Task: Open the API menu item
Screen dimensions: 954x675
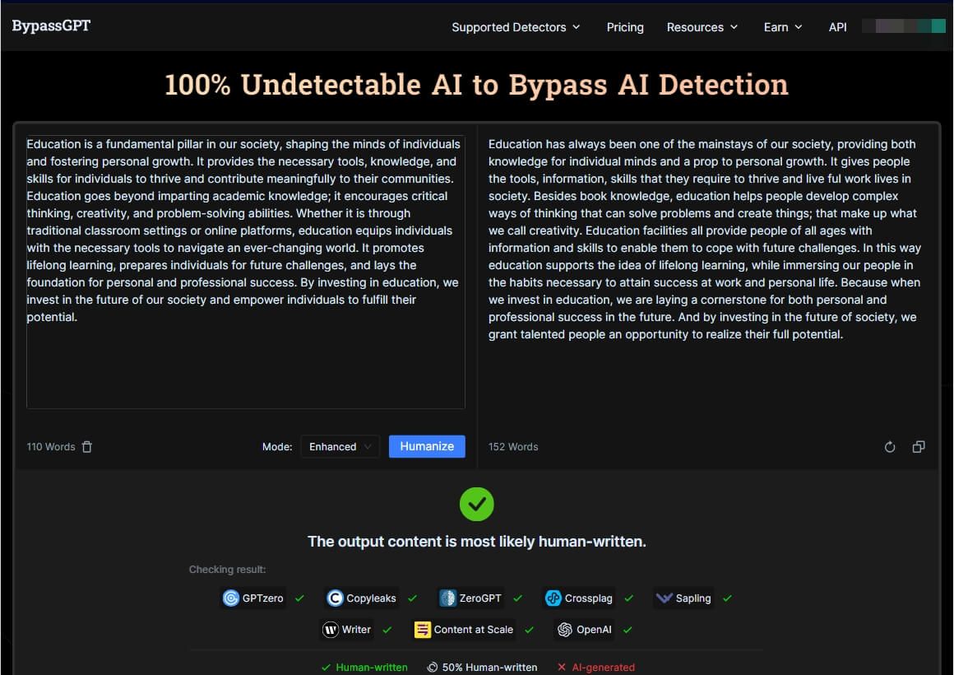Action: (x=837, y=27)
